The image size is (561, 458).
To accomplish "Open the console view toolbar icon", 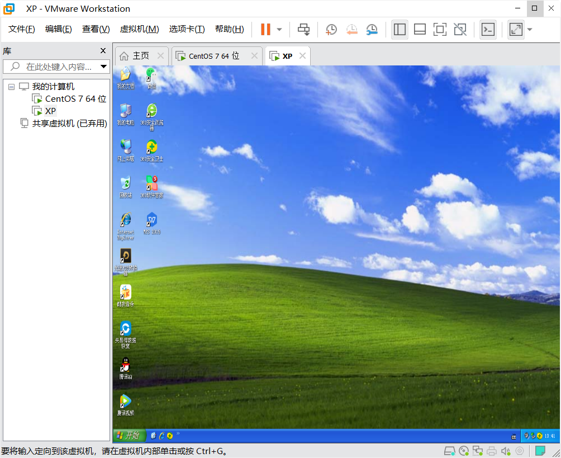I will 488,30.
